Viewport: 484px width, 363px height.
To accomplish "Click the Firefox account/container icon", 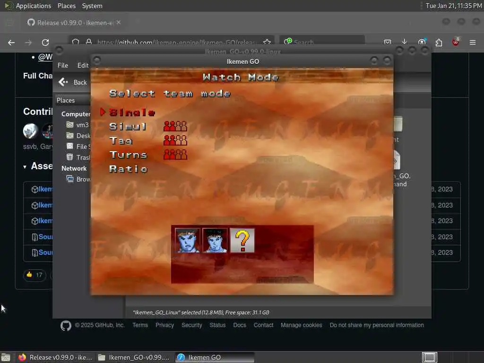I will pyautogui.click(x=422, y=42).
